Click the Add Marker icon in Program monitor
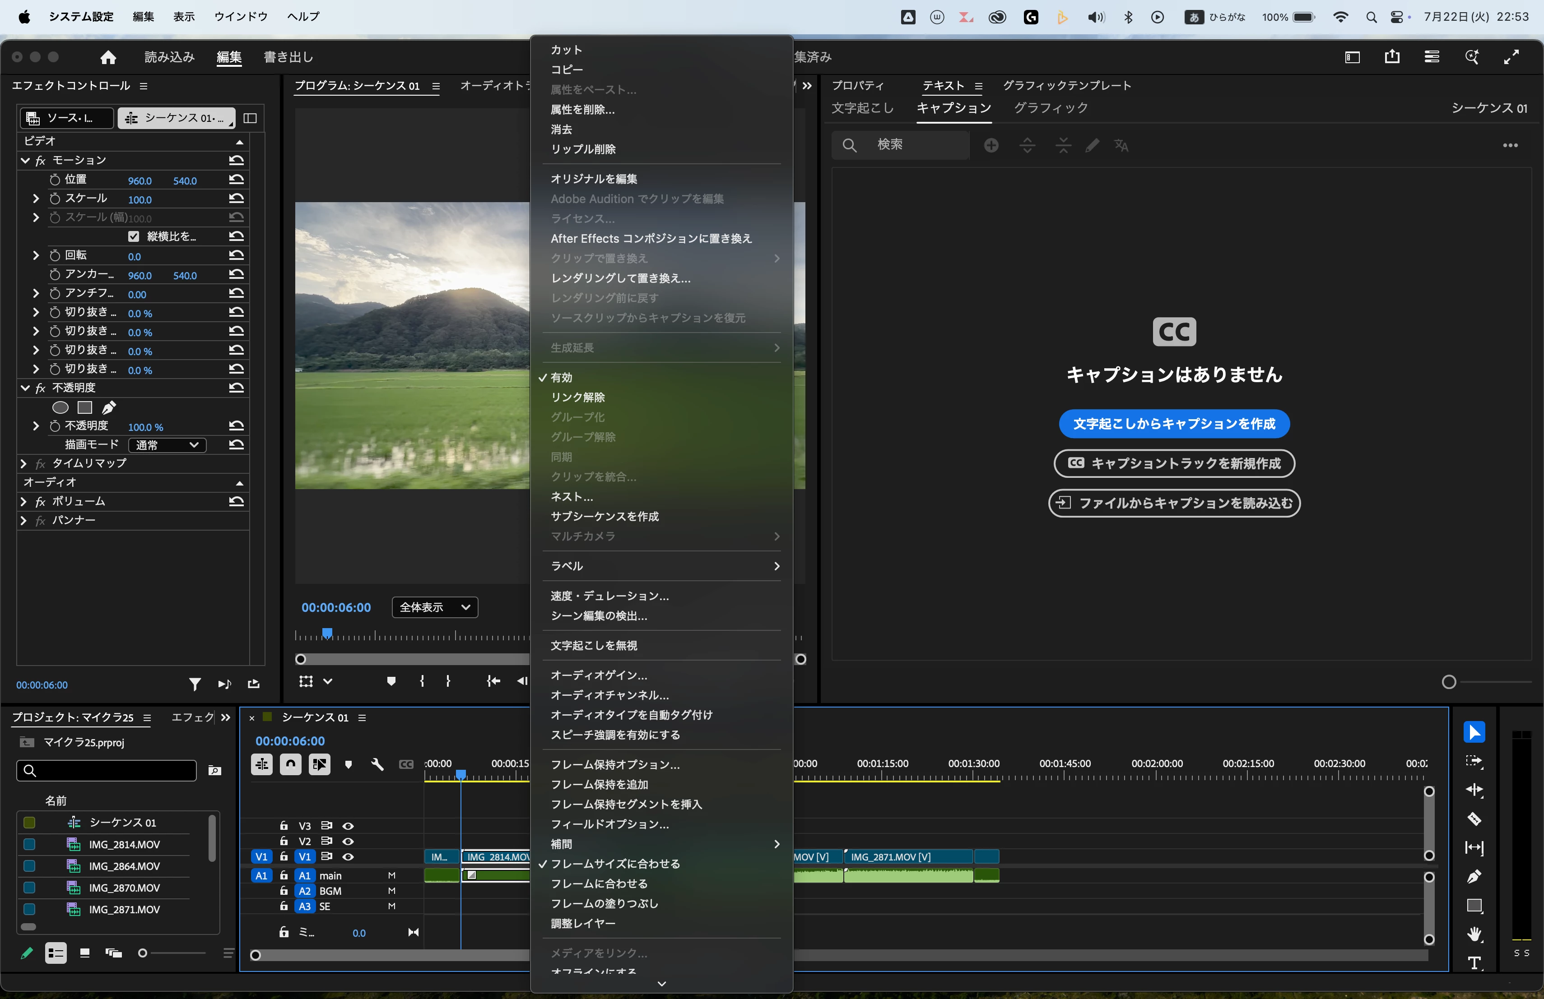Viewport: 1544px width, 999px height. point(391,681)
